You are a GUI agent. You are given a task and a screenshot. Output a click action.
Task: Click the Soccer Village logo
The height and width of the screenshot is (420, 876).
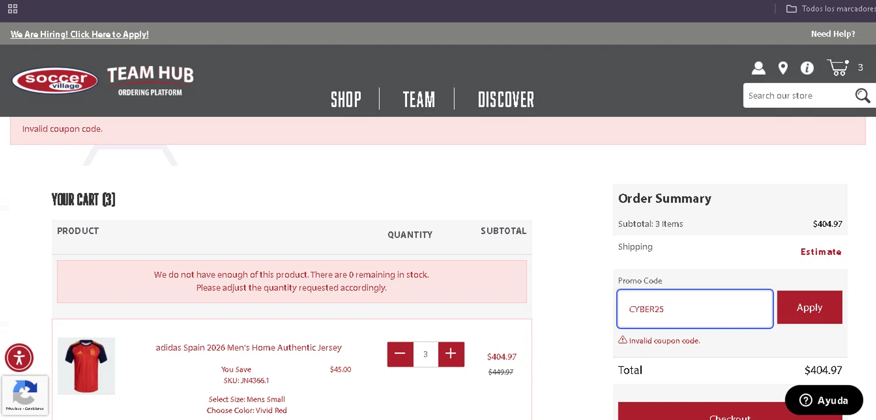(55, 80)
